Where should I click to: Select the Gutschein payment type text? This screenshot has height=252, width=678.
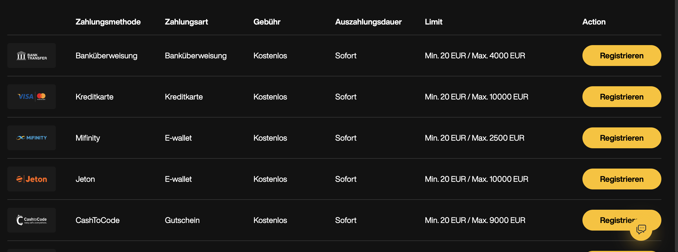click(182, 220)
